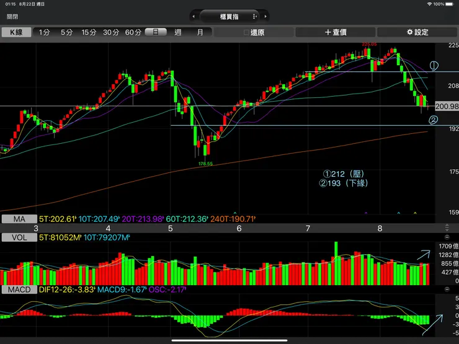
Task: Switch to 60分 timeframe
Action: point(133,32)
